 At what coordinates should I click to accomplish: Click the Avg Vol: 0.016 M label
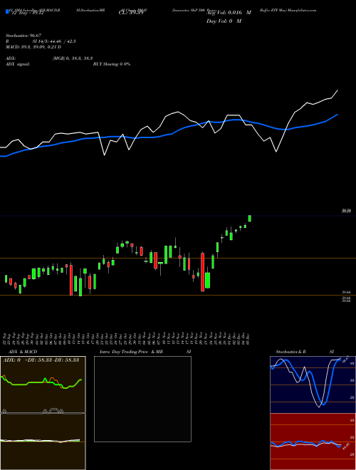coord(229,13)
